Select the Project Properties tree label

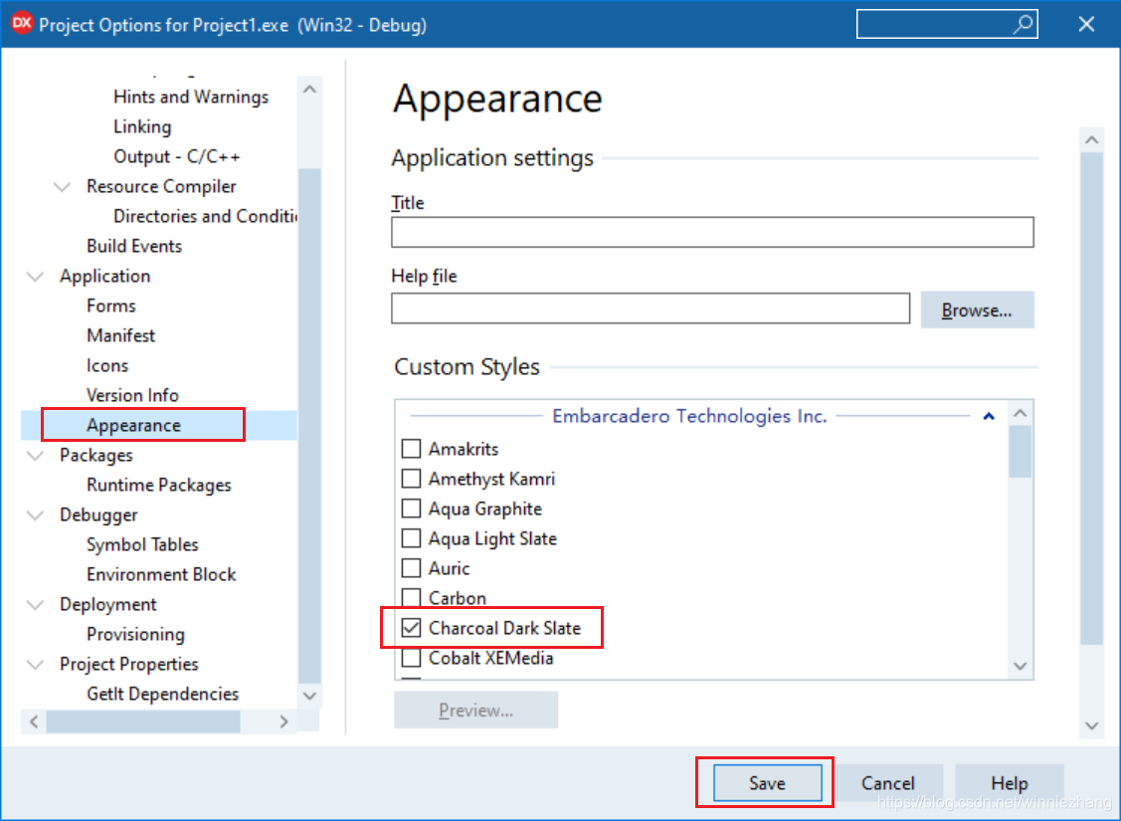pos(128,664)
